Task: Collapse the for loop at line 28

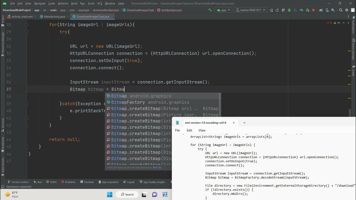Action: click(x=27, y=25)
